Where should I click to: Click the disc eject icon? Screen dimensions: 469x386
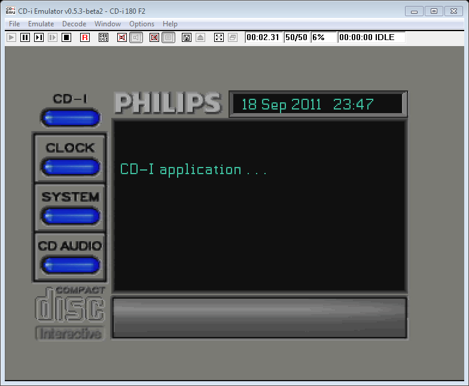point(200,37)
